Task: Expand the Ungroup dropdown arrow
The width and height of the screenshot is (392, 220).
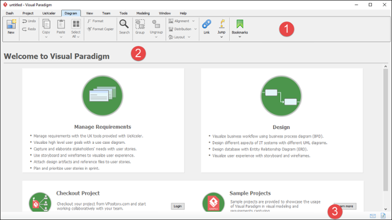Action: pos(156,37)
